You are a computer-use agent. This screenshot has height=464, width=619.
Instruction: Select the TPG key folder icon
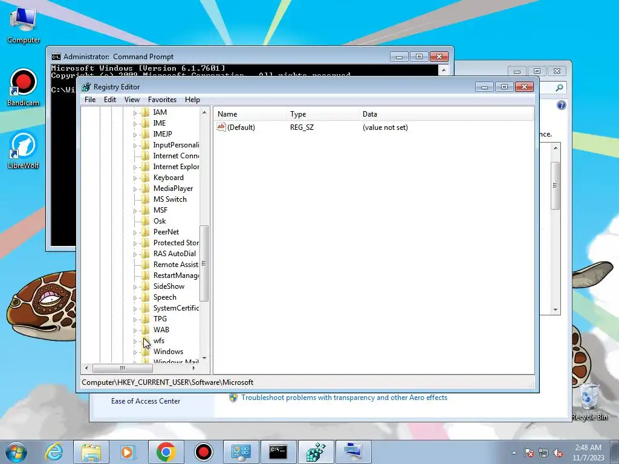[145, 319]
